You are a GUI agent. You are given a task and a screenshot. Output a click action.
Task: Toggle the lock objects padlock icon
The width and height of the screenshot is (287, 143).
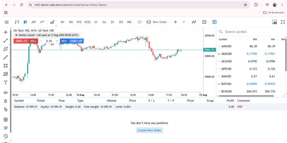(6, 101)
